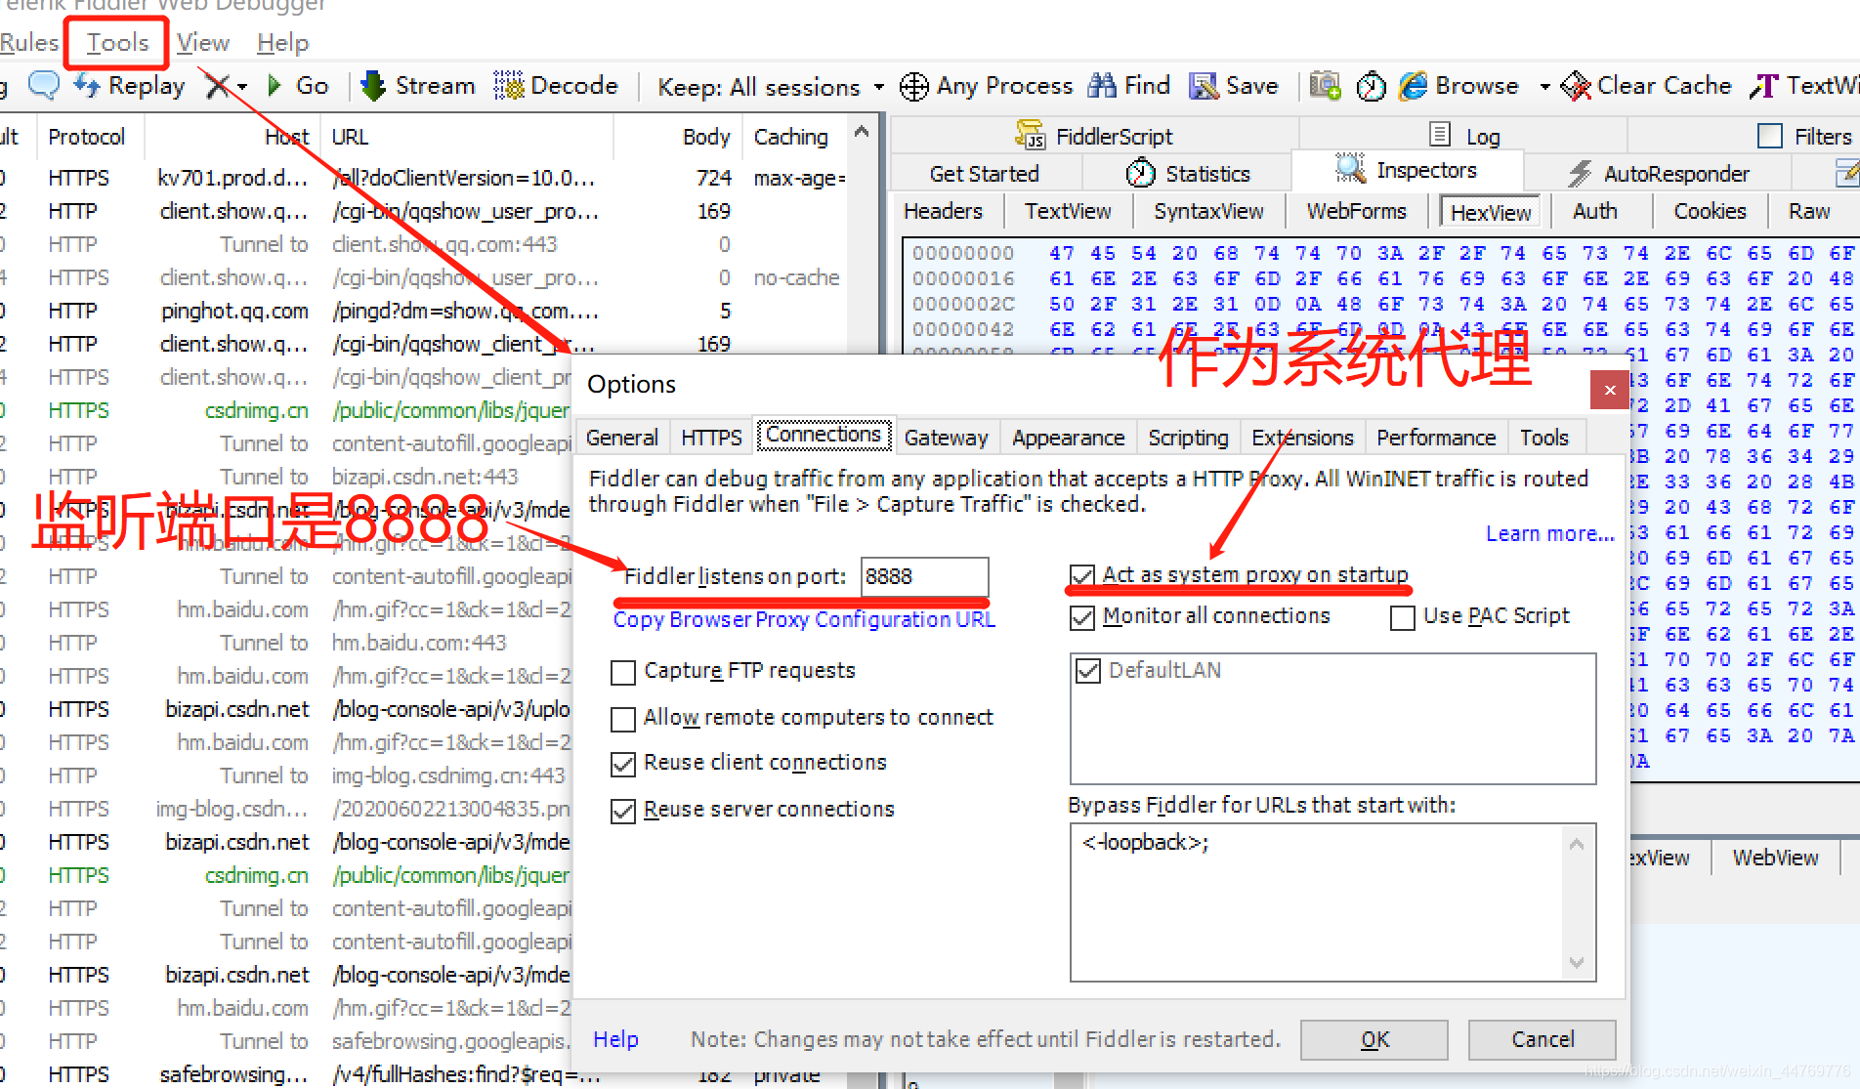The height and width of the screenshot is (1089, 1860).
Task: Click the TextWizard icon
Action: click(x=1763, y=86)
